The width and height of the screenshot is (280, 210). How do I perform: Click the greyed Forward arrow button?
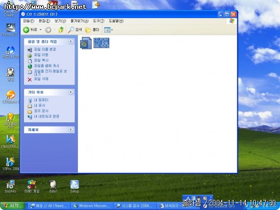pyautogui.click(x=48, y=30)
